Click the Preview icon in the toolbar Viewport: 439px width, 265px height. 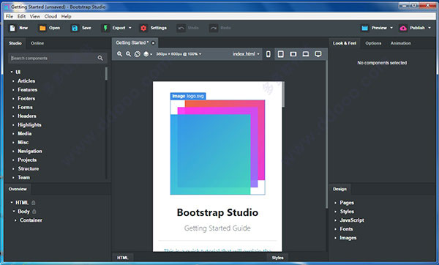click(364, 28)
